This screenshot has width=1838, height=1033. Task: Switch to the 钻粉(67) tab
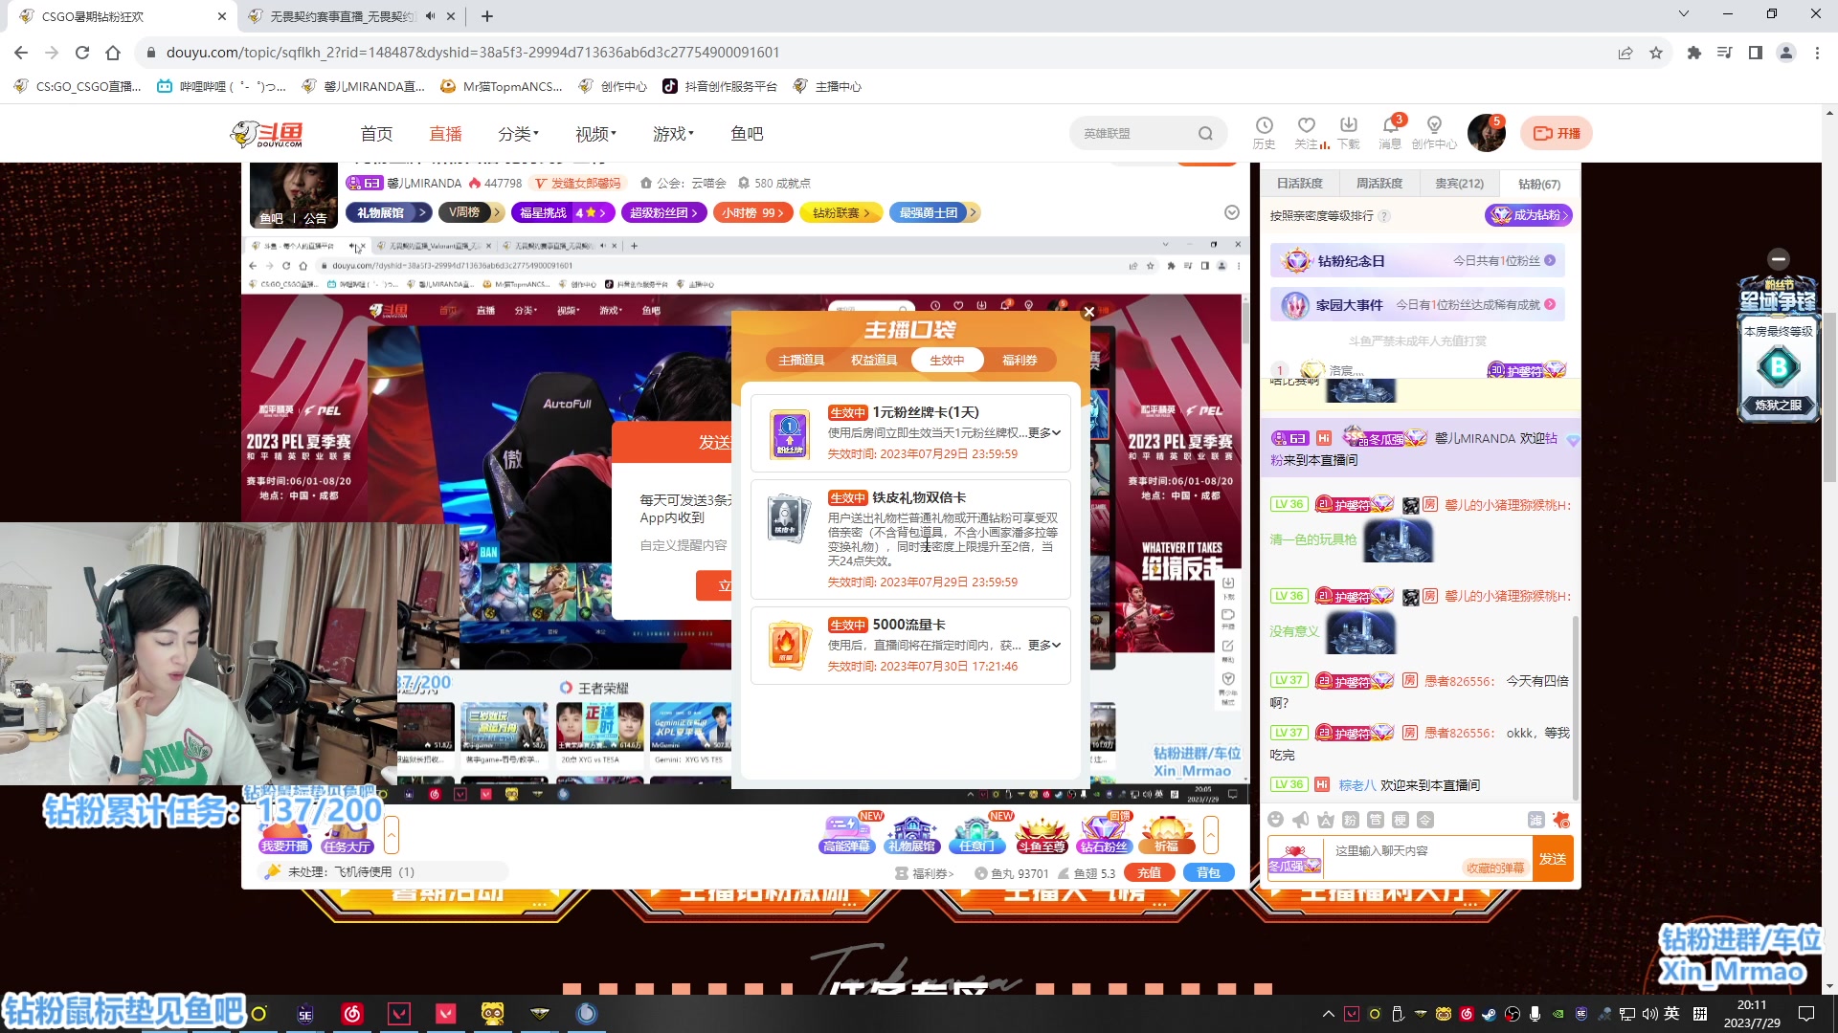click(x=1539, y=184)
